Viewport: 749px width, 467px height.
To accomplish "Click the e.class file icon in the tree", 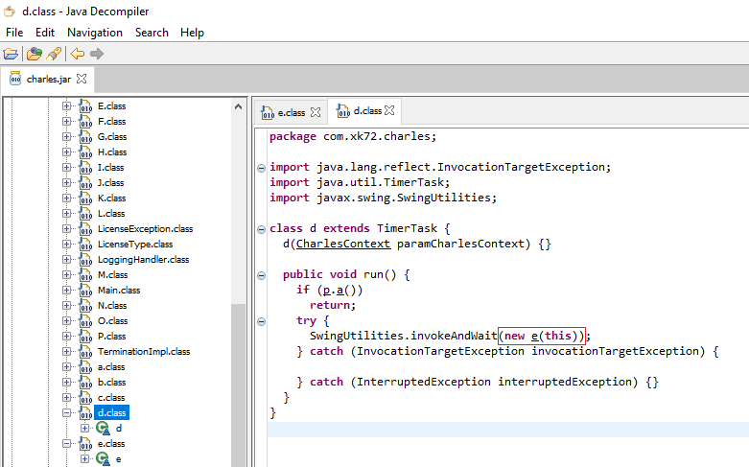I will click(85, 444).
